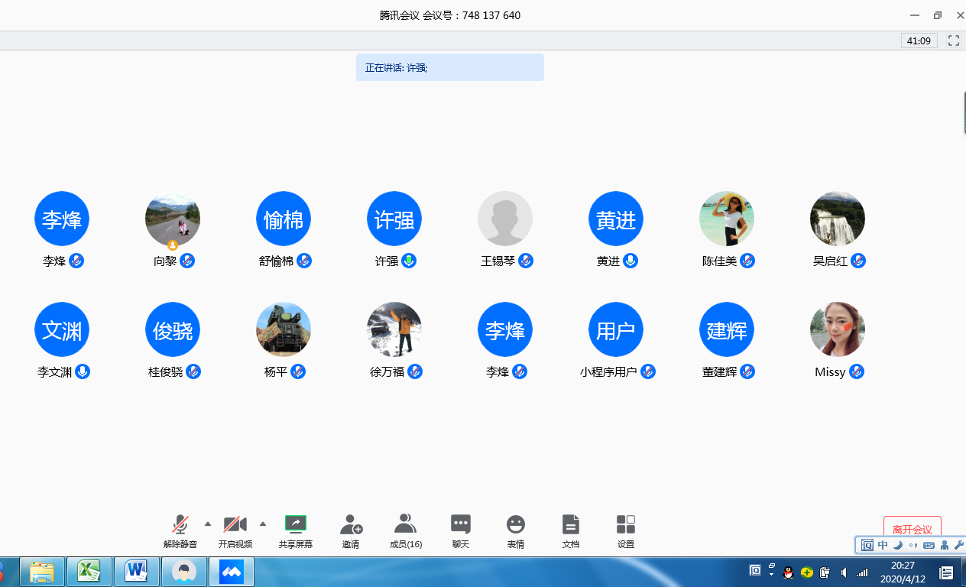Unmute microphone with 解除静音 button

tap(180, 530)
